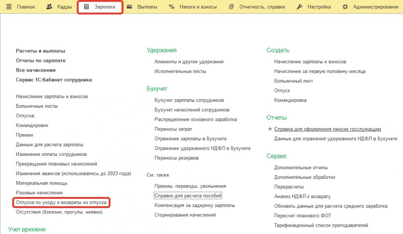Screen dimensions: 403x234
Task: Open the Настройка section
Action: (319, 7)
